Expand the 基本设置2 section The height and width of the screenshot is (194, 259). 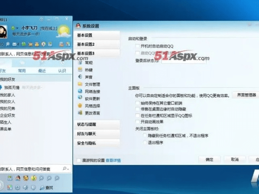(x=97, y=44)
